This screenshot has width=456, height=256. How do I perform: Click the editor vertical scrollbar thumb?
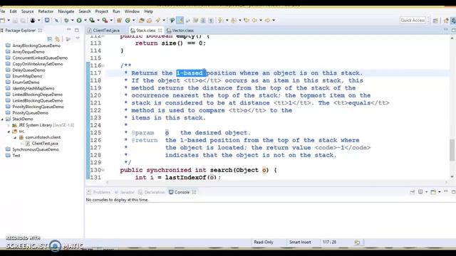[452, 150]
